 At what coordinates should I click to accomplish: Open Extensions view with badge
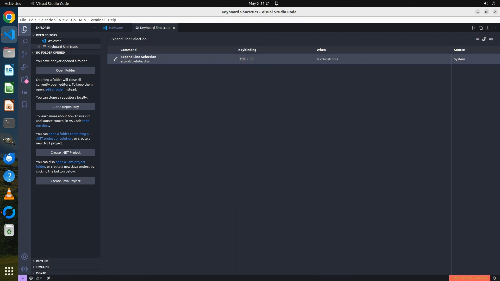pyautogui.click(x=24, y=79)
